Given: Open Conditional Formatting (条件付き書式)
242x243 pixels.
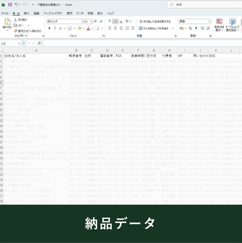Looking at the screenshot, I should click(219, 25).
